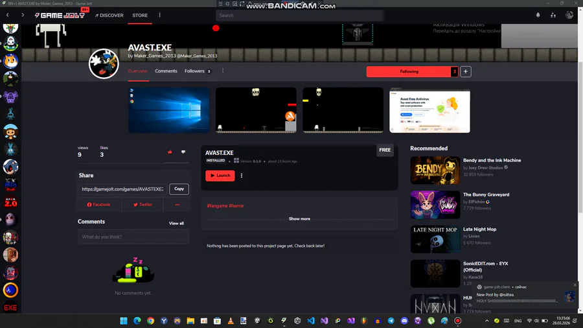Open Discord from the taskbar

pos(404,321)
